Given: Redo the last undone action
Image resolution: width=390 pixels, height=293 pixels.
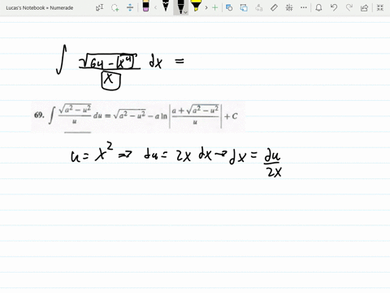Looking at the screenshot, I should pyautogui.click(x=349, y=7).
